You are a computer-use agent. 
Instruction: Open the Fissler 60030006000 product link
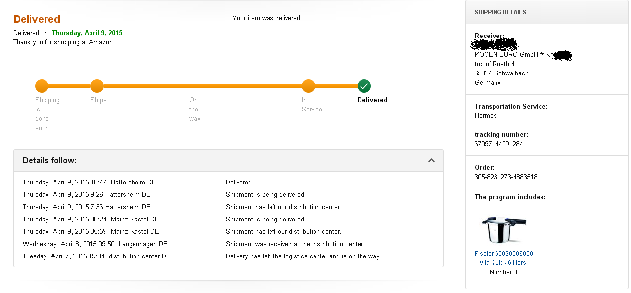pyautogui.click(x=503, y=254)
